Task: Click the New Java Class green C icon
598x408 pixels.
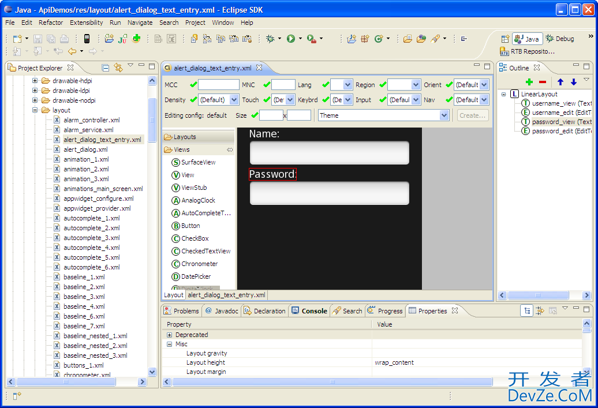Action: (378, 39)
